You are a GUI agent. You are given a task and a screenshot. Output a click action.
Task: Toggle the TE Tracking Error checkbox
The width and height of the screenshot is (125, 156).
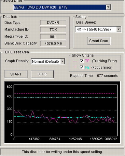tap(82, 61)
